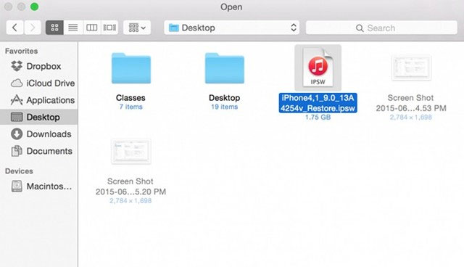Go forward with the right arrow button
464x267 pixels.
(x=33, y=28)
